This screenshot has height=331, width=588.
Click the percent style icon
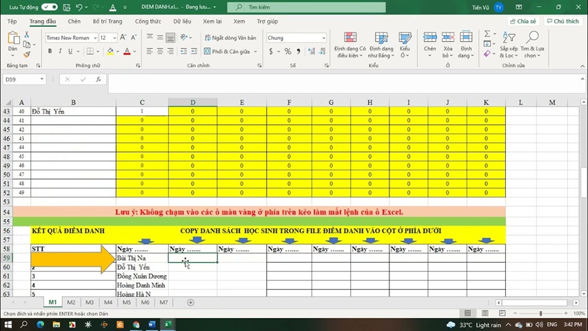(287, 51)
